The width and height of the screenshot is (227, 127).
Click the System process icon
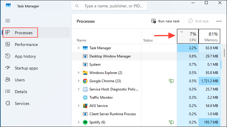[x=85, y=65]
